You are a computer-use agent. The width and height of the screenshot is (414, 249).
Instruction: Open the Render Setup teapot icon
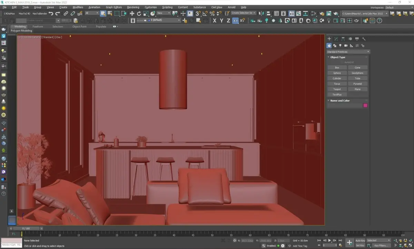322,13
